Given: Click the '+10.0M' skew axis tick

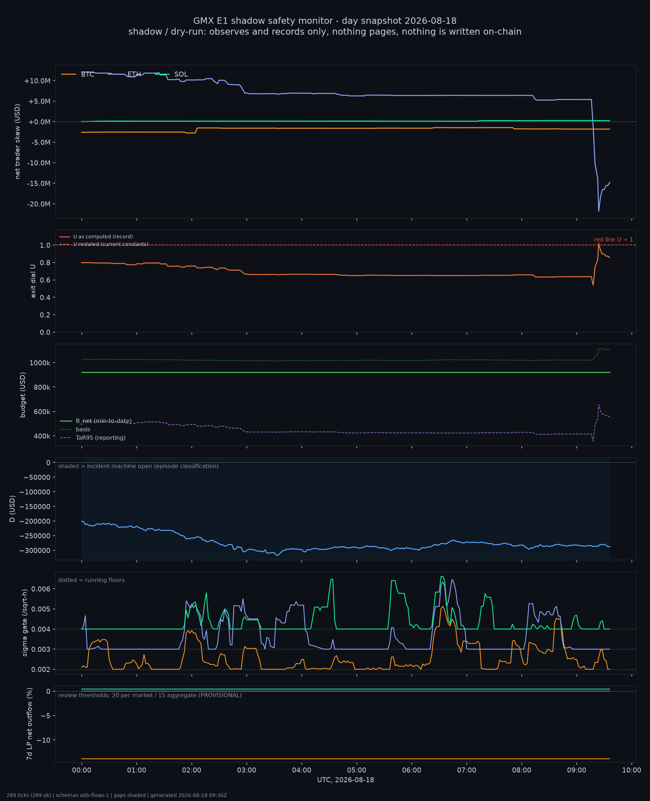Looking at the screenshot, I should tap(37, 81).
